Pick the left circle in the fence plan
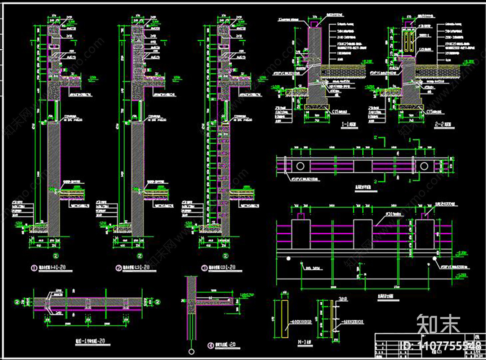 300,166
